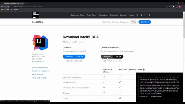The image size is (185, 104).
Task: Select the Windows OS tab
Action: click(66, 42)
